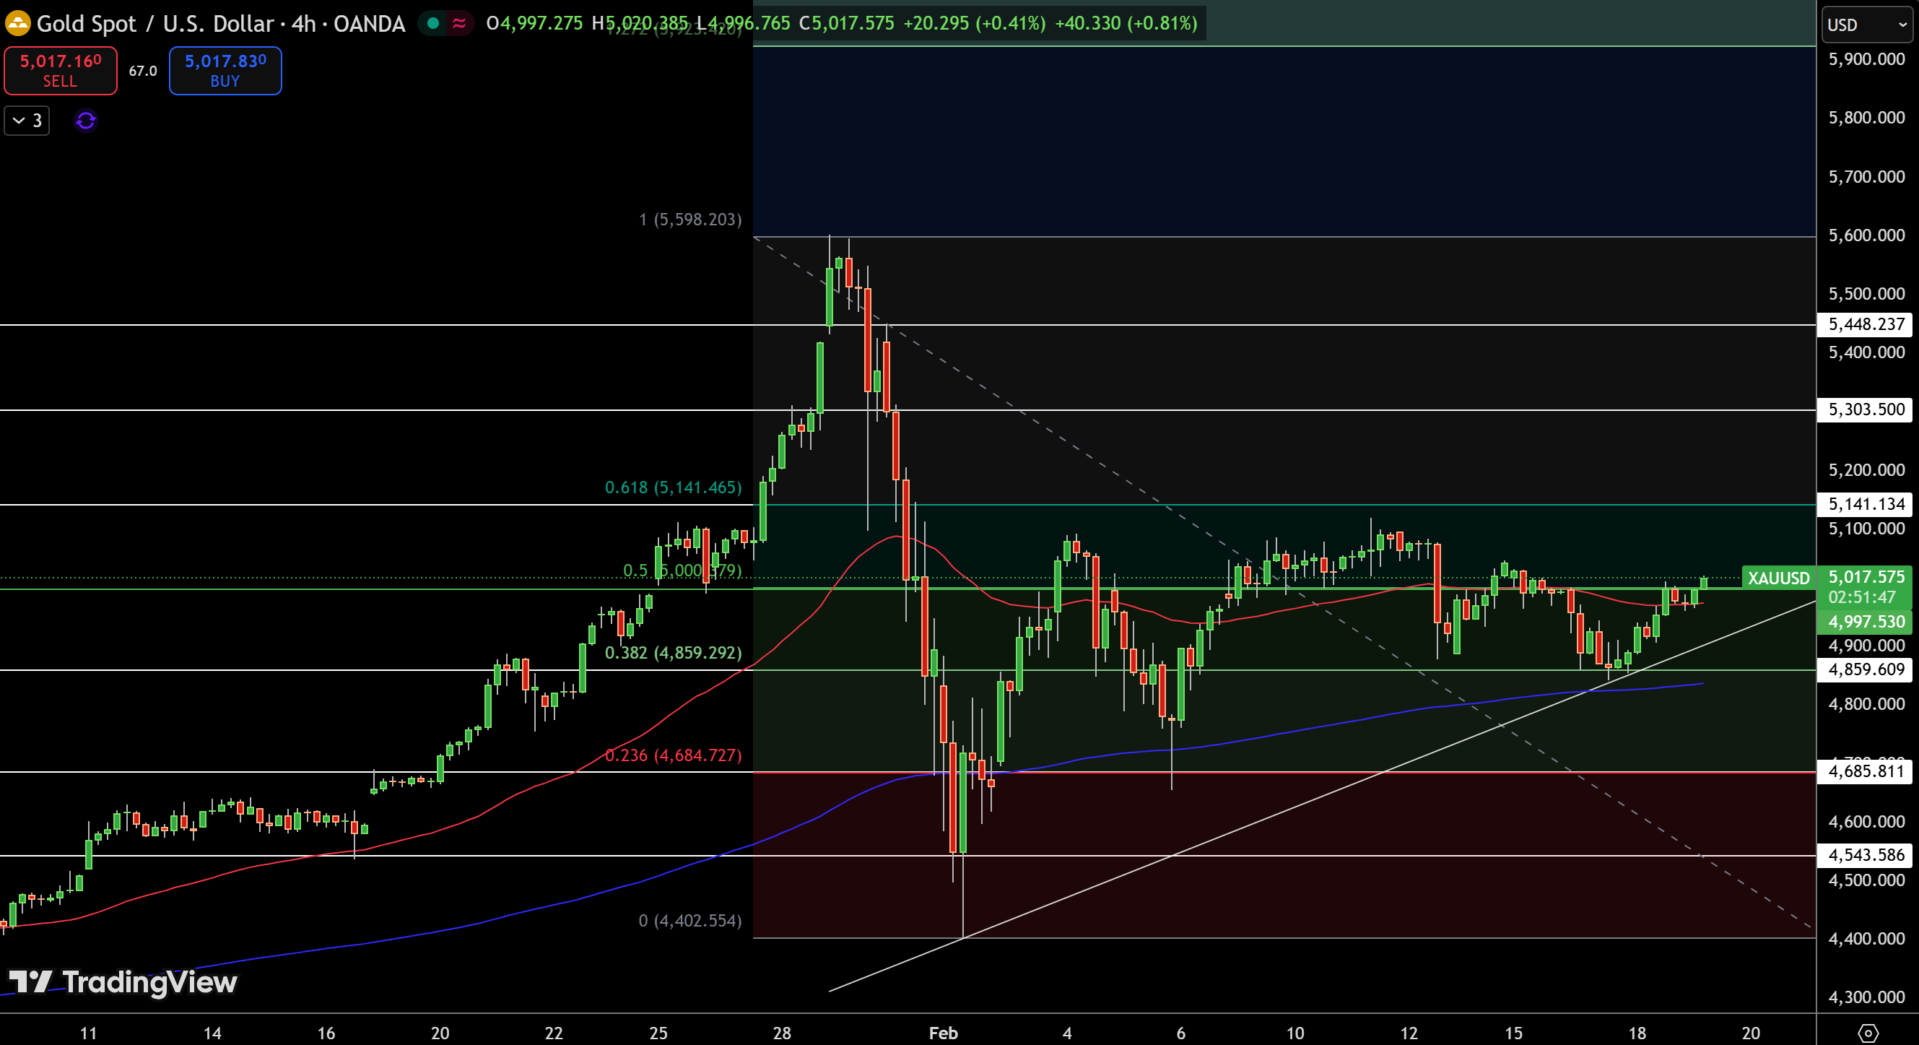Select the 5,448.237 horizontal line price label

coord(1866,324)
